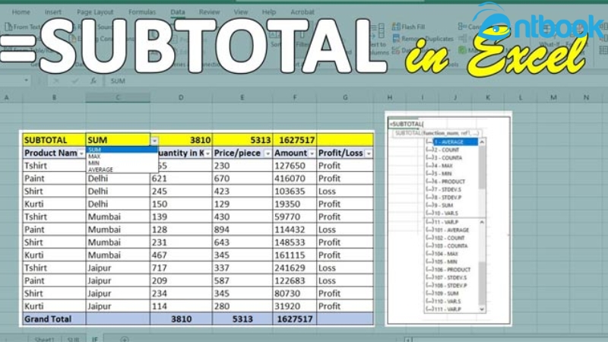Click the Flash Fill icon in ribbon
608x342 pixels.
pos(396,27)
